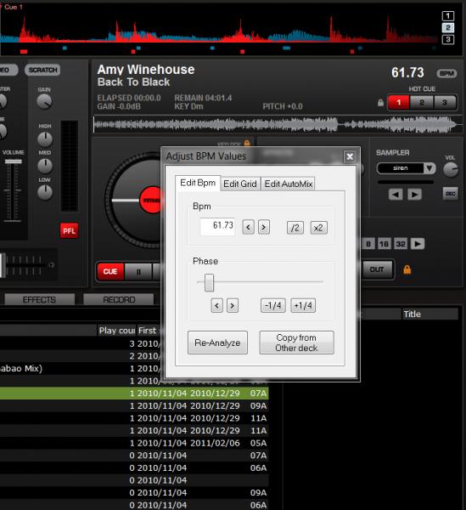
Task: Increase Bpm with the right arrow
Action: (x=264, y=227)
